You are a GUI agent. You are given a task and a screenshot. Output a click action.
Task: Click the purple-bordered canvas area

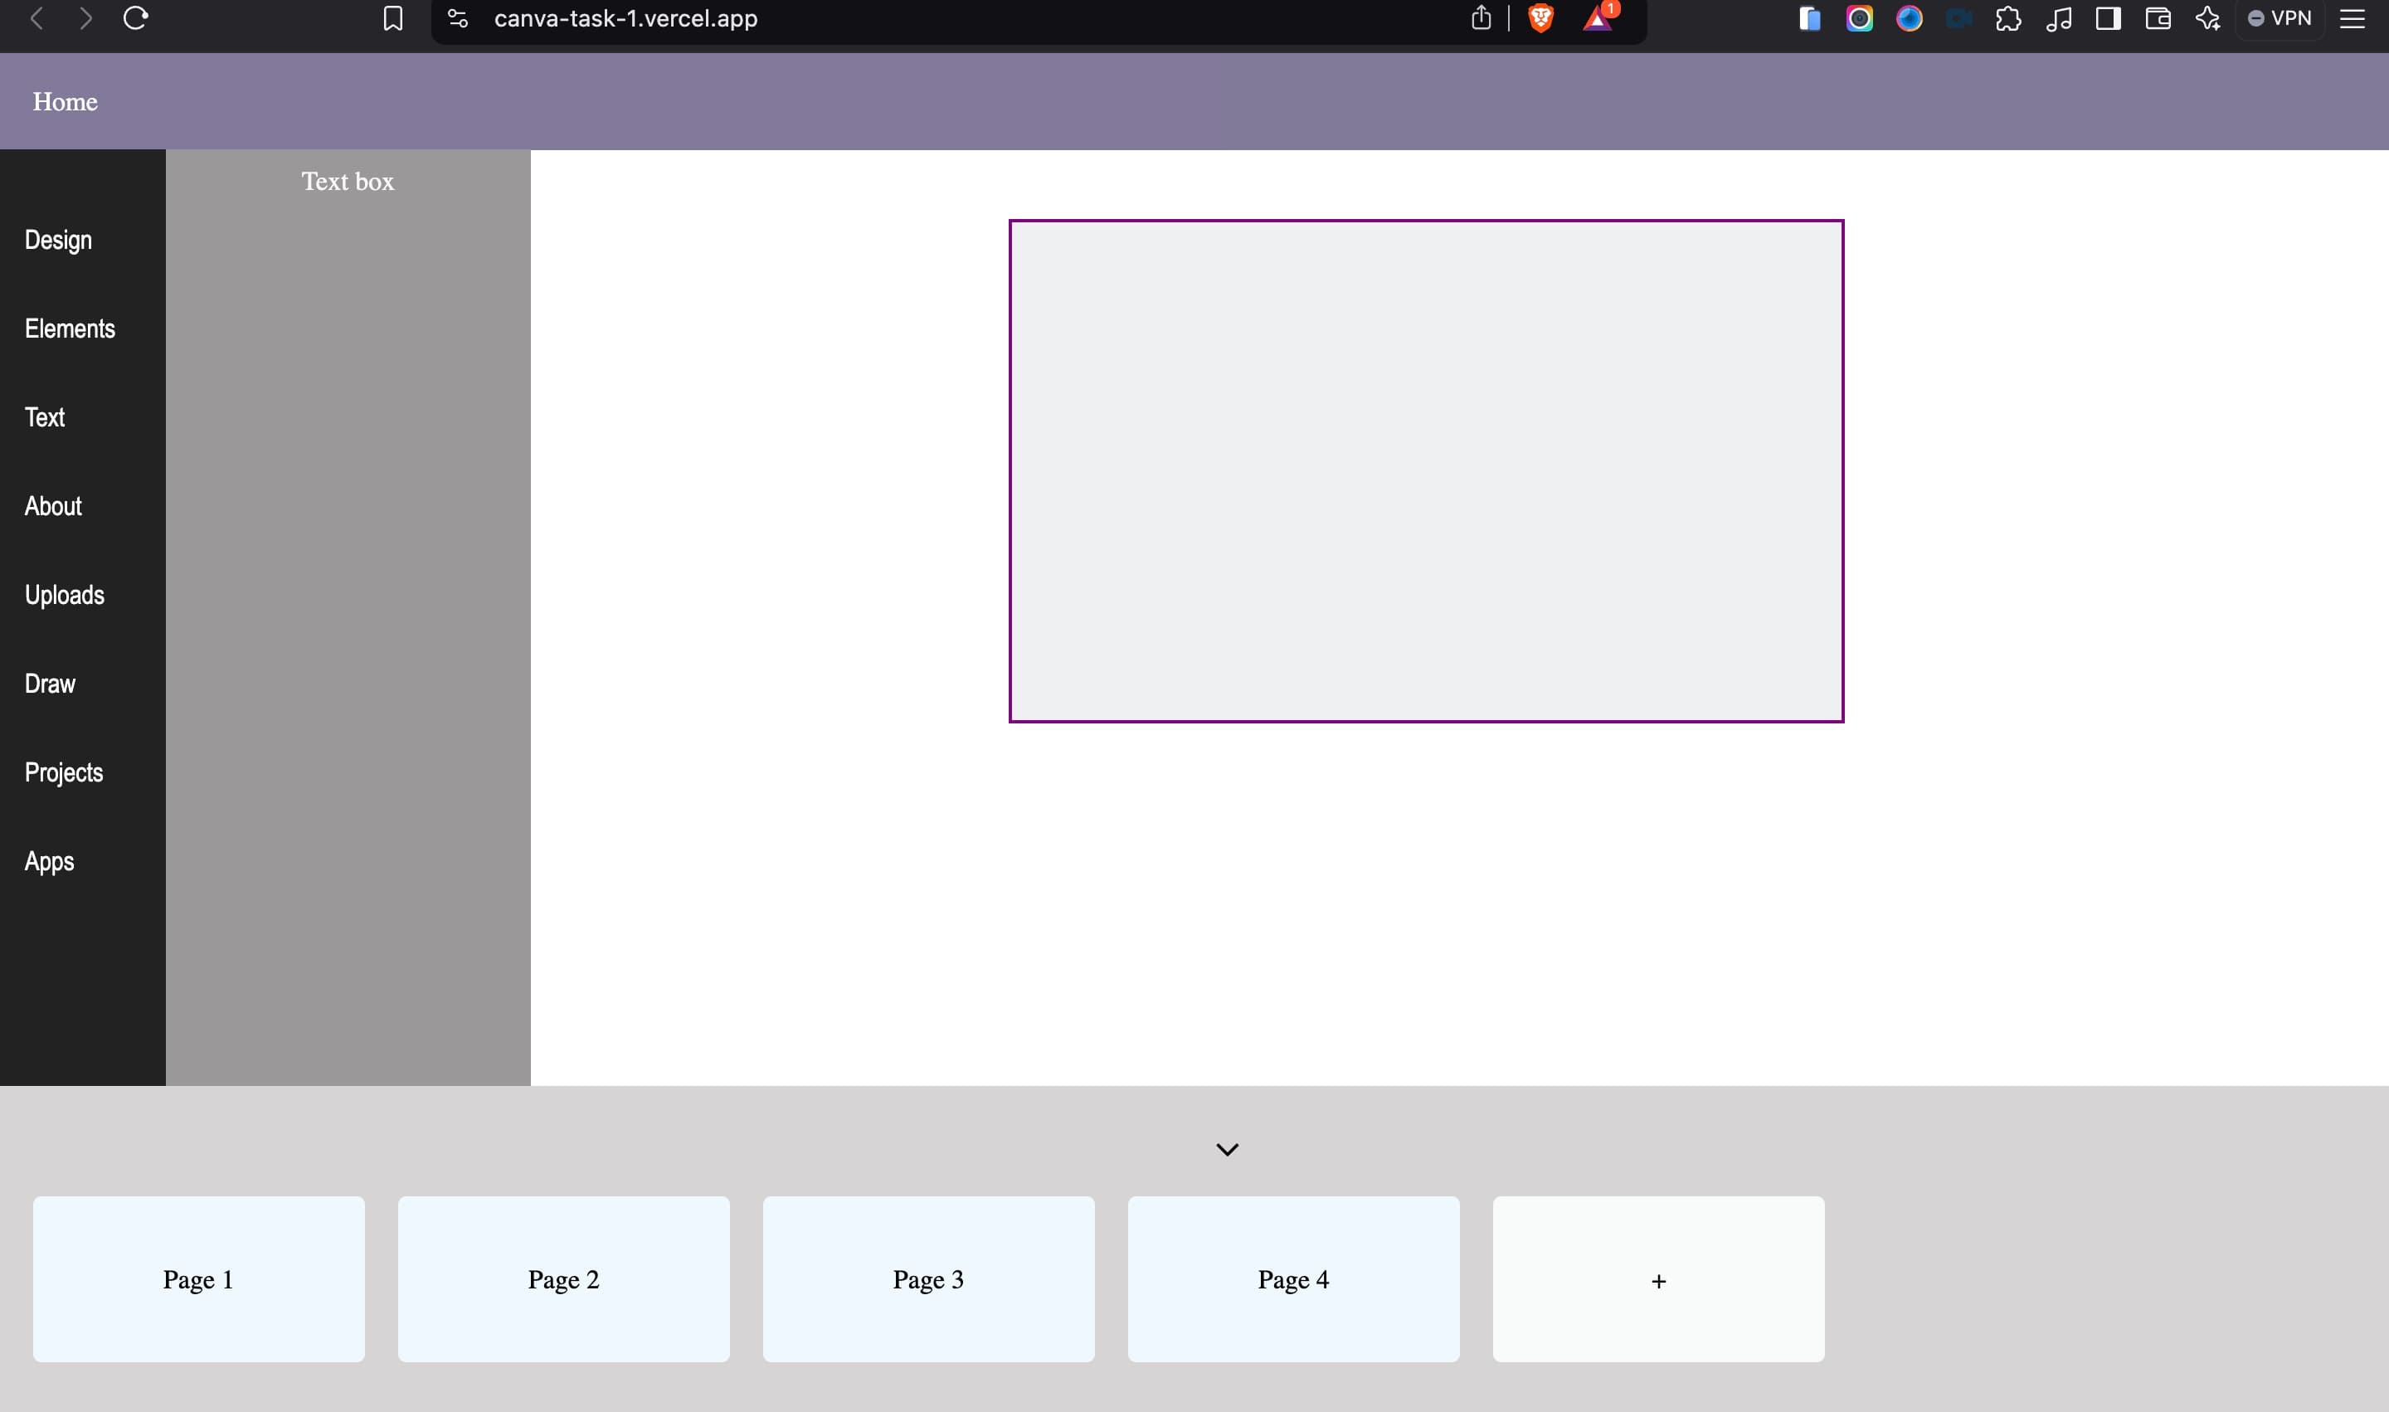(1426, 471)
